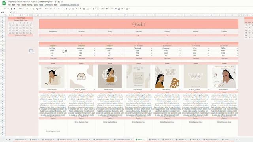Switch to the Week 2 sheet tab
Screen dimensions: 253x142
tap(154, 140)
